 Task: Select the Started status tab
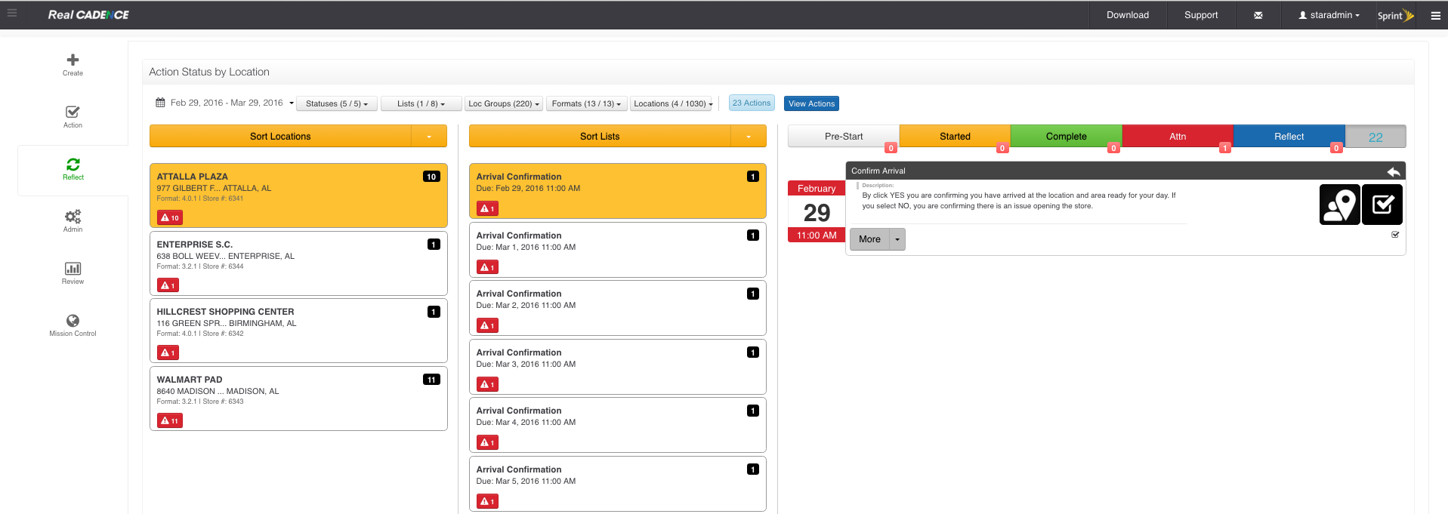click(x=955, y=137)
